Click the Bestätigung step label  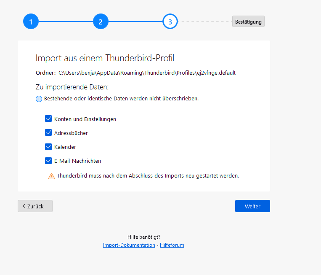tap(248, 22)
